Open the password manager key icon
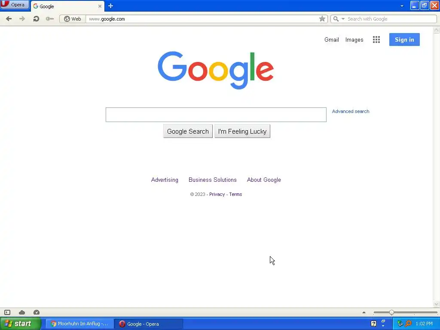Screen dimensions: 440x330 click(x=50, y=19)
